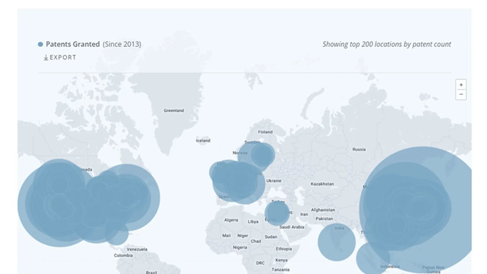Click the bubble near Indonesia
Viewport: 487px width, 274px height.
click(373, 258)
